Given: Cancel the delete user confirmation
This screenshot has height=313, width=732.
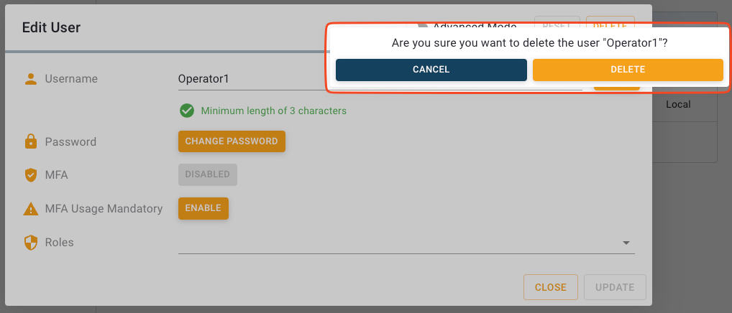Looking at the screenshot, I should pyautogui.click(x=431, y=70).
